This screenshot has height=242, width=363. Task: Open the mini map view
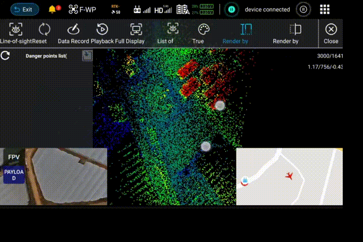tap(289, 176)
